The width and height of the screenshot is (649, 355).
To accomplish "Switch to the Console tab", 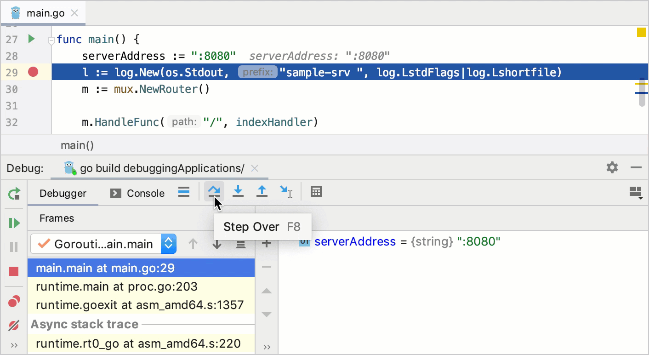I will (x=137, y=193).
